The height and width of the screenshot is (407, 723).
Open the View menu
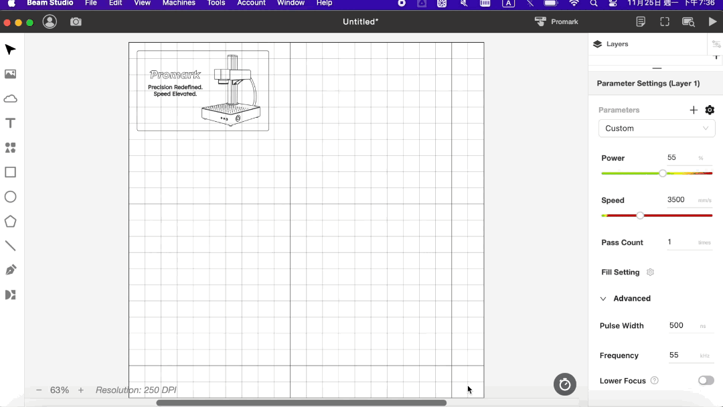(x=142, y=3)
